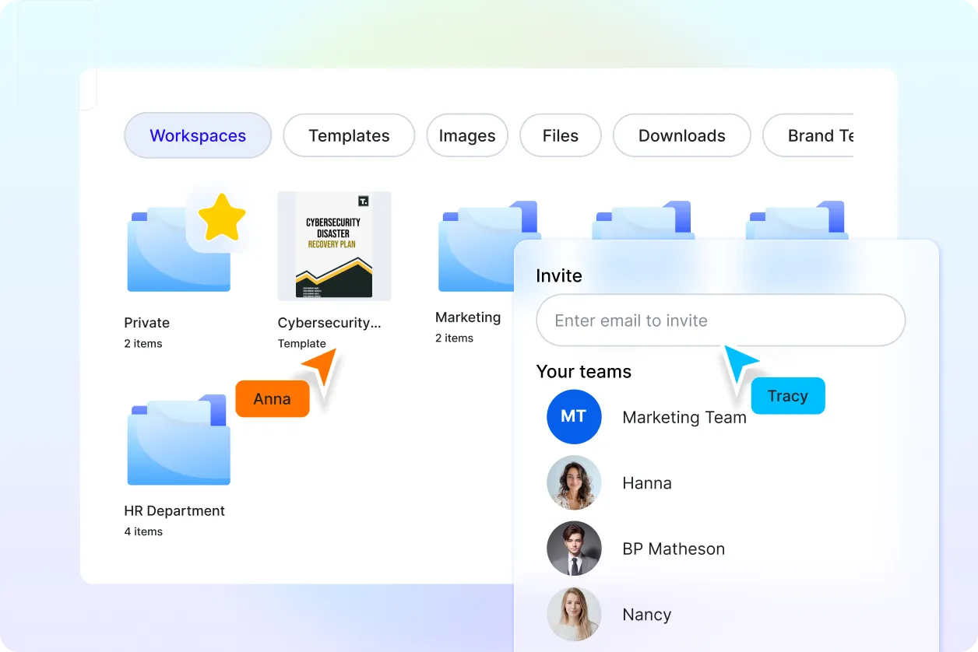Image resolution: width=978 pixels, height=652 pixels.
Task: Click Nancy's profile photo
Action: coord(574,615)
